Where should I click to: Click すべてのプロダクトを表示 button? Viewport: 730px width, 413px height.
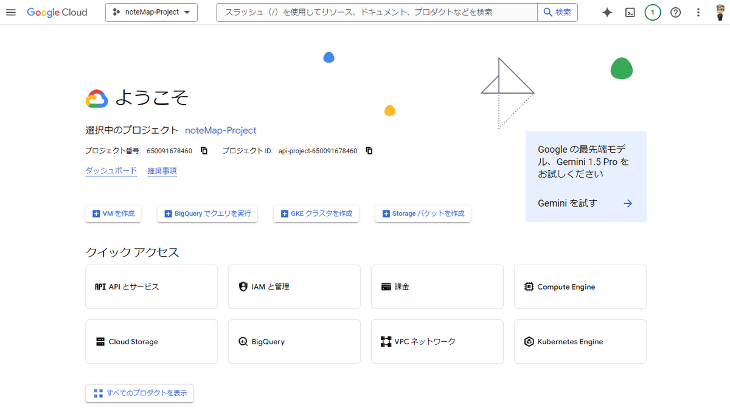tap(140, 393)
